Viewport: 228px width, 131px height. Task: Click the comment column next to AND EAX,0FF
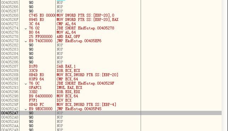point(181,36)
